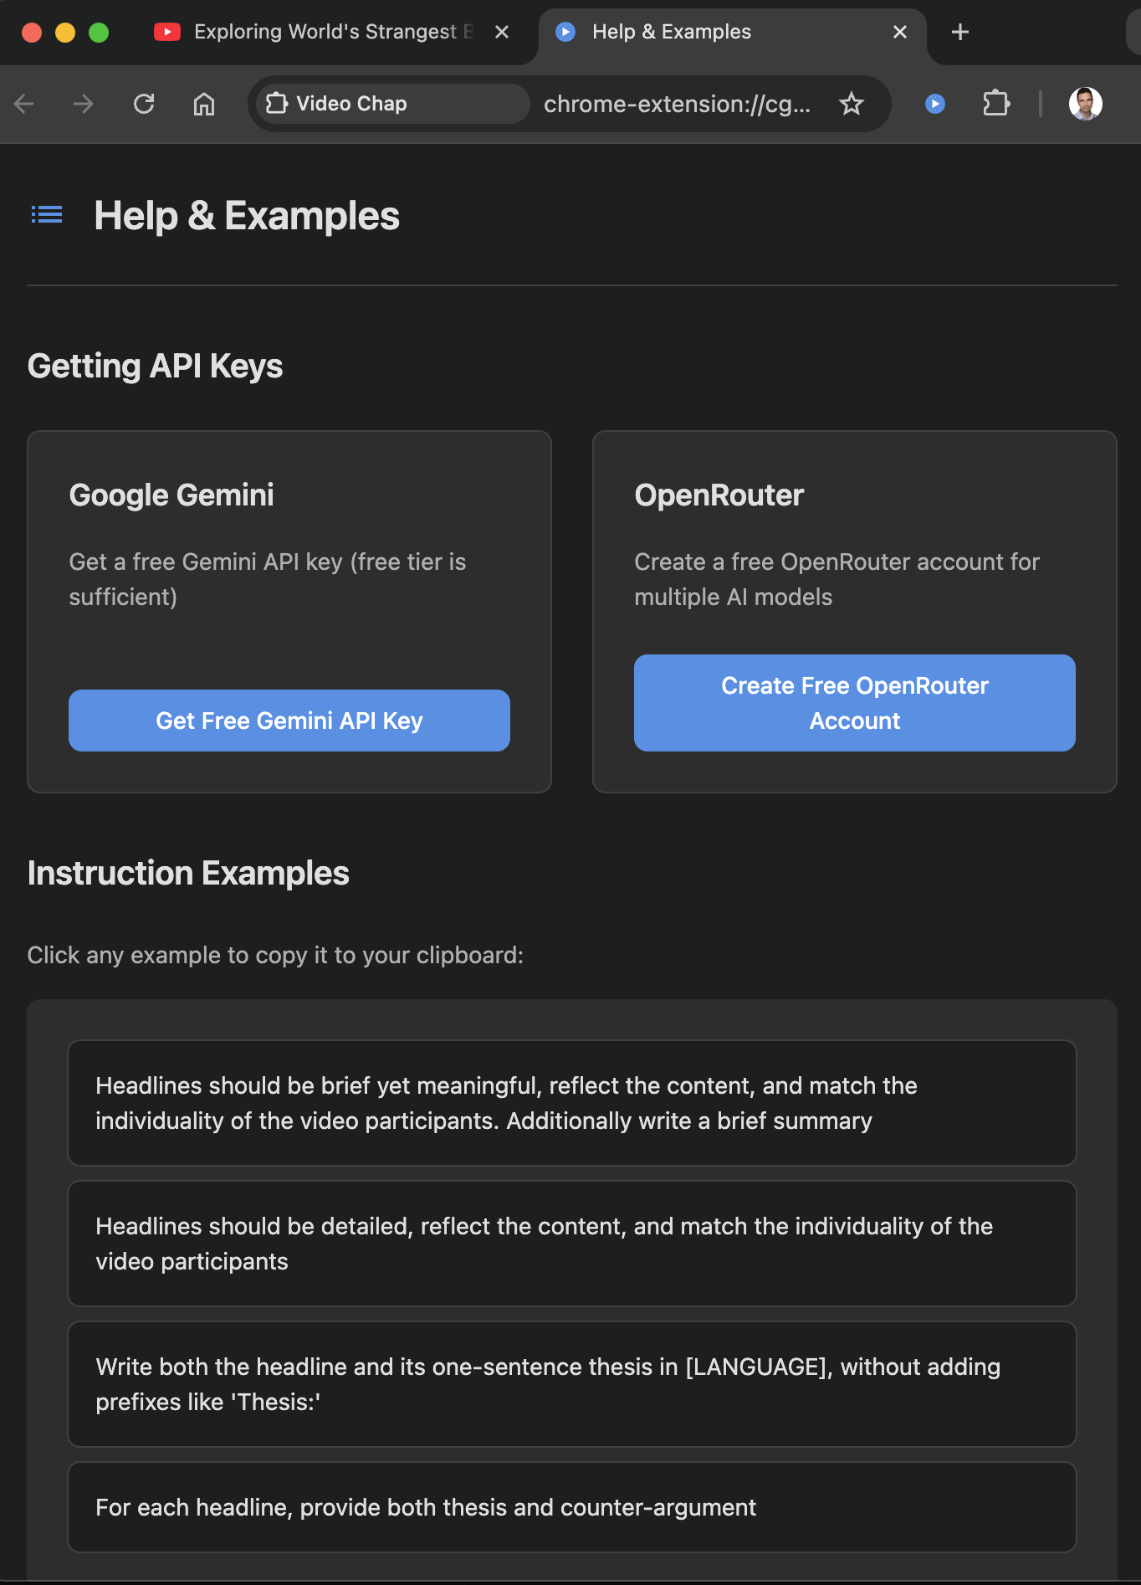Reload the page with the refresh icon
1141x1585 pixels.
144,104
